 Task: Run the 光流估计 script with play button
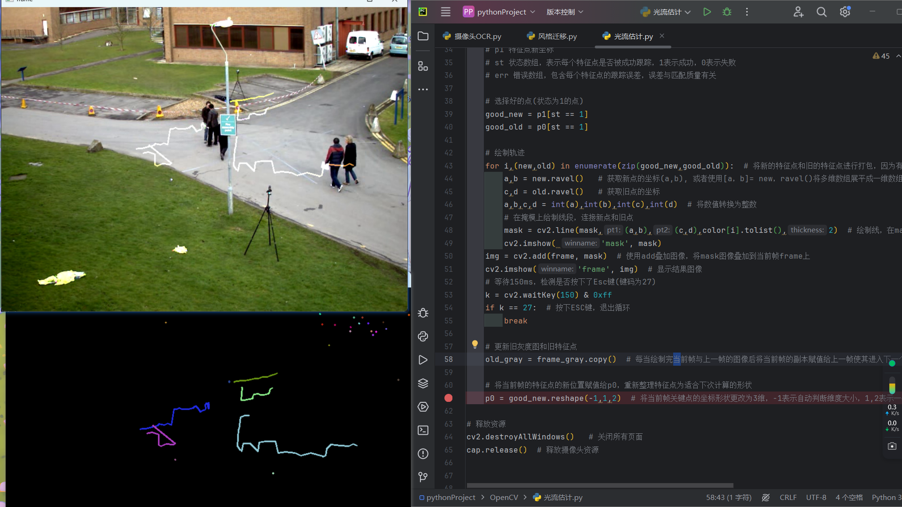(x=707, y=12)
